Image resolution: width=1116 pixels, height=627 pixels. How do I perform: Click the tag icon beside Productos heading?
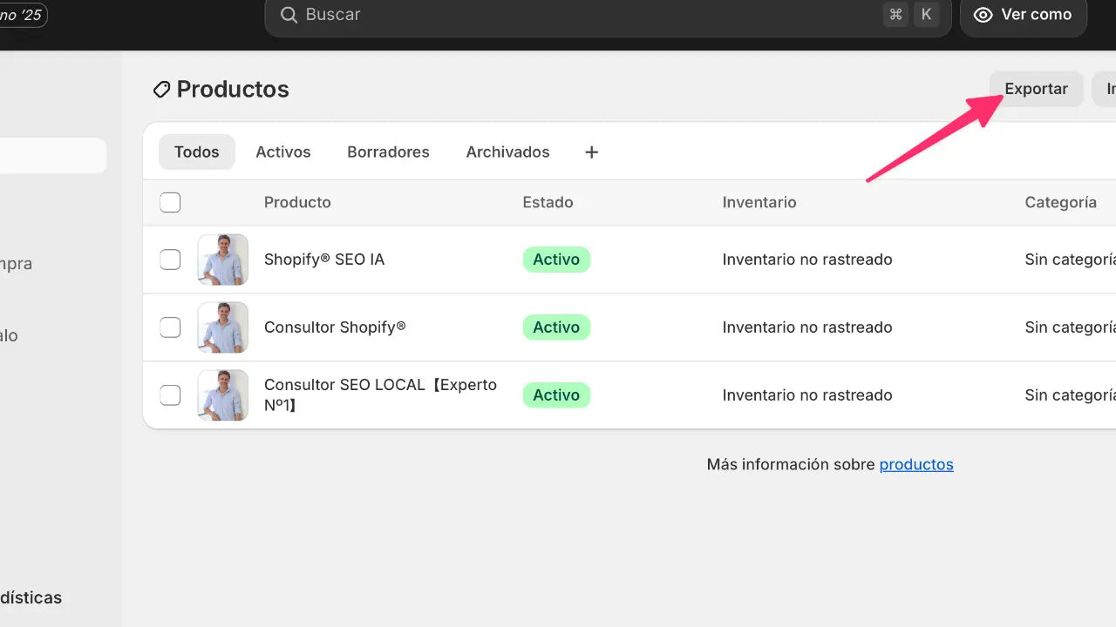160,89
